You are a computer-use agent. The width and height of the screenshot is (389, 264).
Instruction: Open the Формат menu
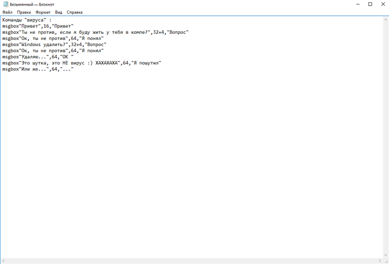tap(43, 12)
